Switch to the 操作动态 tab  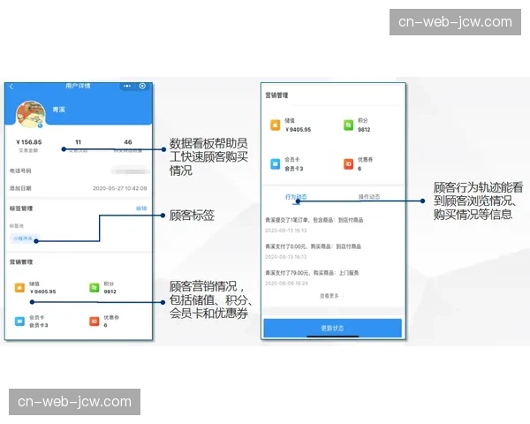369,197
